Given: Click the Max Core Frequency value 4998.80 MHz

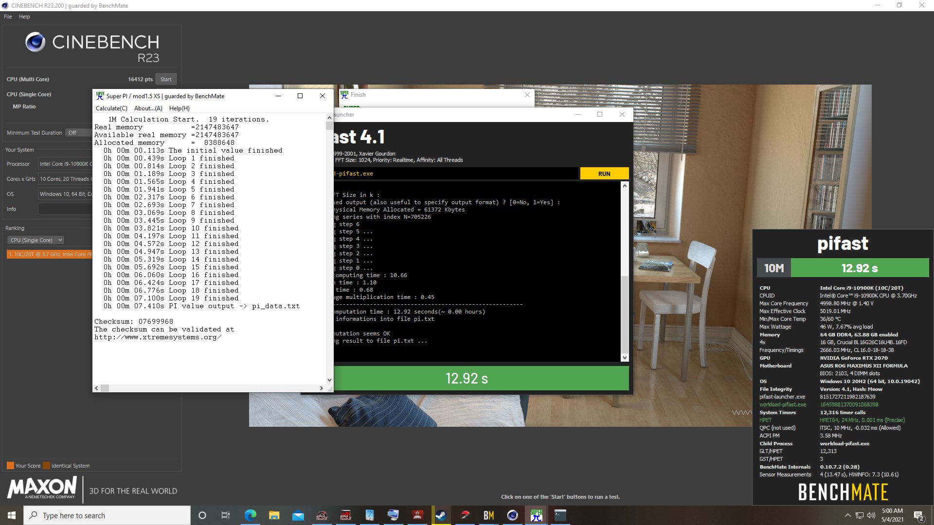Looking at the screenshot, I should click(847, 303).
